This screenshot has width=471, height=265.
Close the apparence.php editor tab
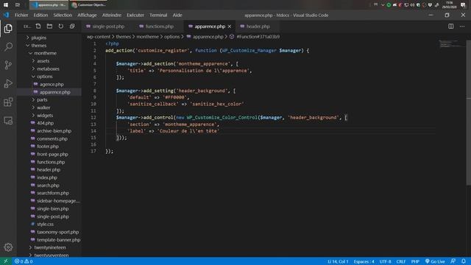230,26
